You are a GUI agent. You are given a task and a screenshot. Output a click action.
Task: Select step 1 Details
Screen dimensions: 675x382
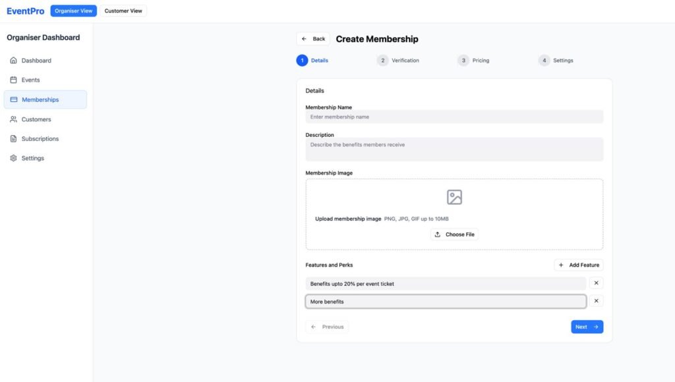pos(312,61)
